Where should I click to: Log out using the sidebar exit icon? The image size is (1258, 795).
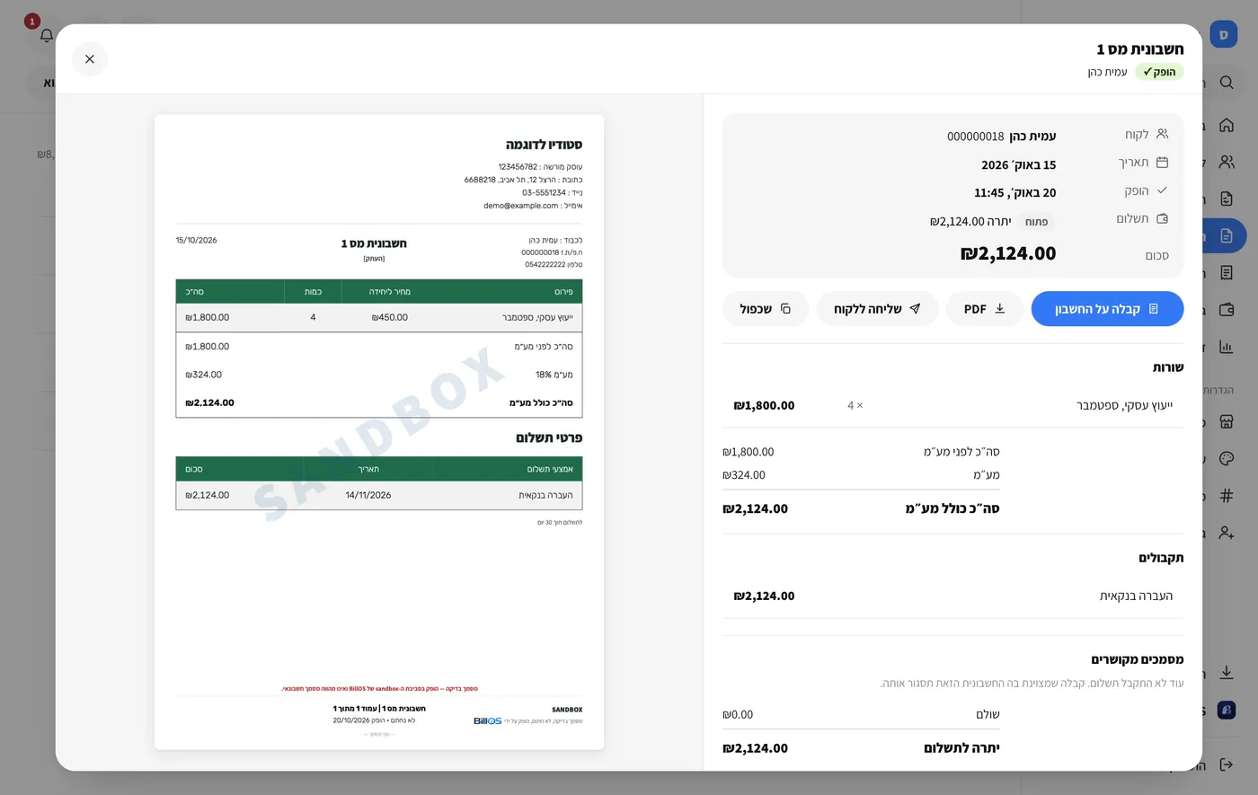(x=1227, y=764)
